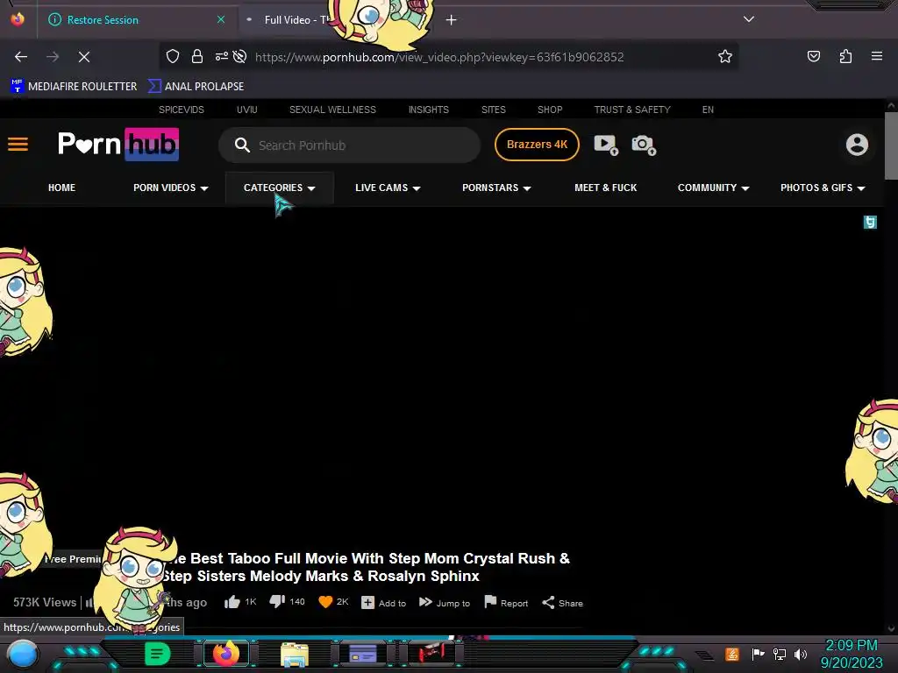Click the Jump to button
Screen dimensions: 898x673
(444, 603)
